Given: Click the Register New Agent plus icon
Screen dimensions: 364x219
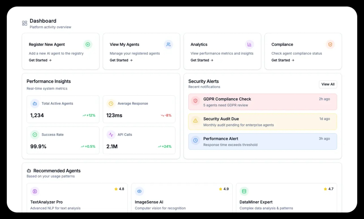Looking at the screenshot, I should [88, 45].
